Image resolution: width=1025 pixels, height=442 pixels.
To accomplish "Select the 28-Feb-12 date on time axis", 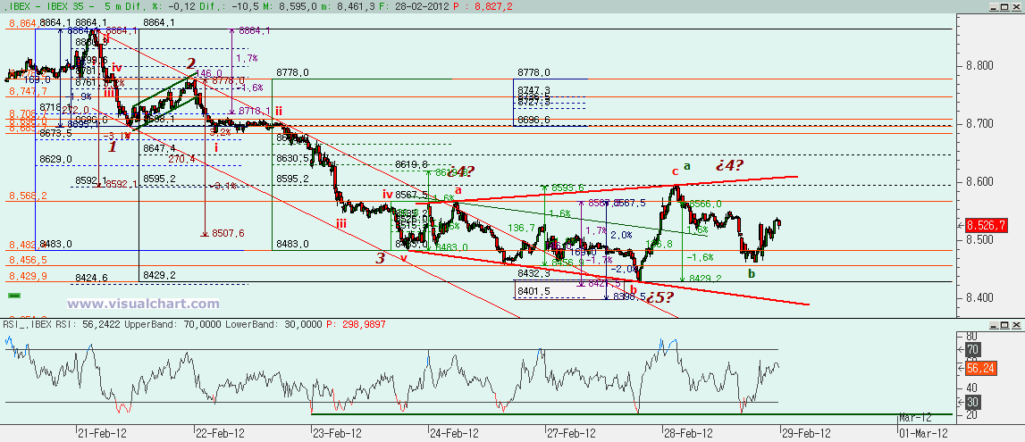I will click(x=688, y=433).
